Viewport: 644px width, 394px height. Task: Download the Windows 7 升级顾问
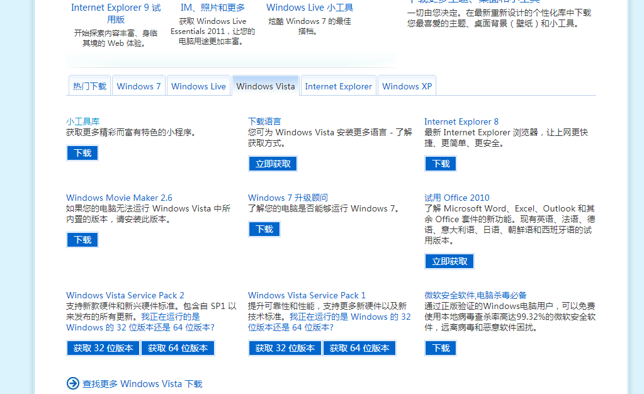point(264,229)
